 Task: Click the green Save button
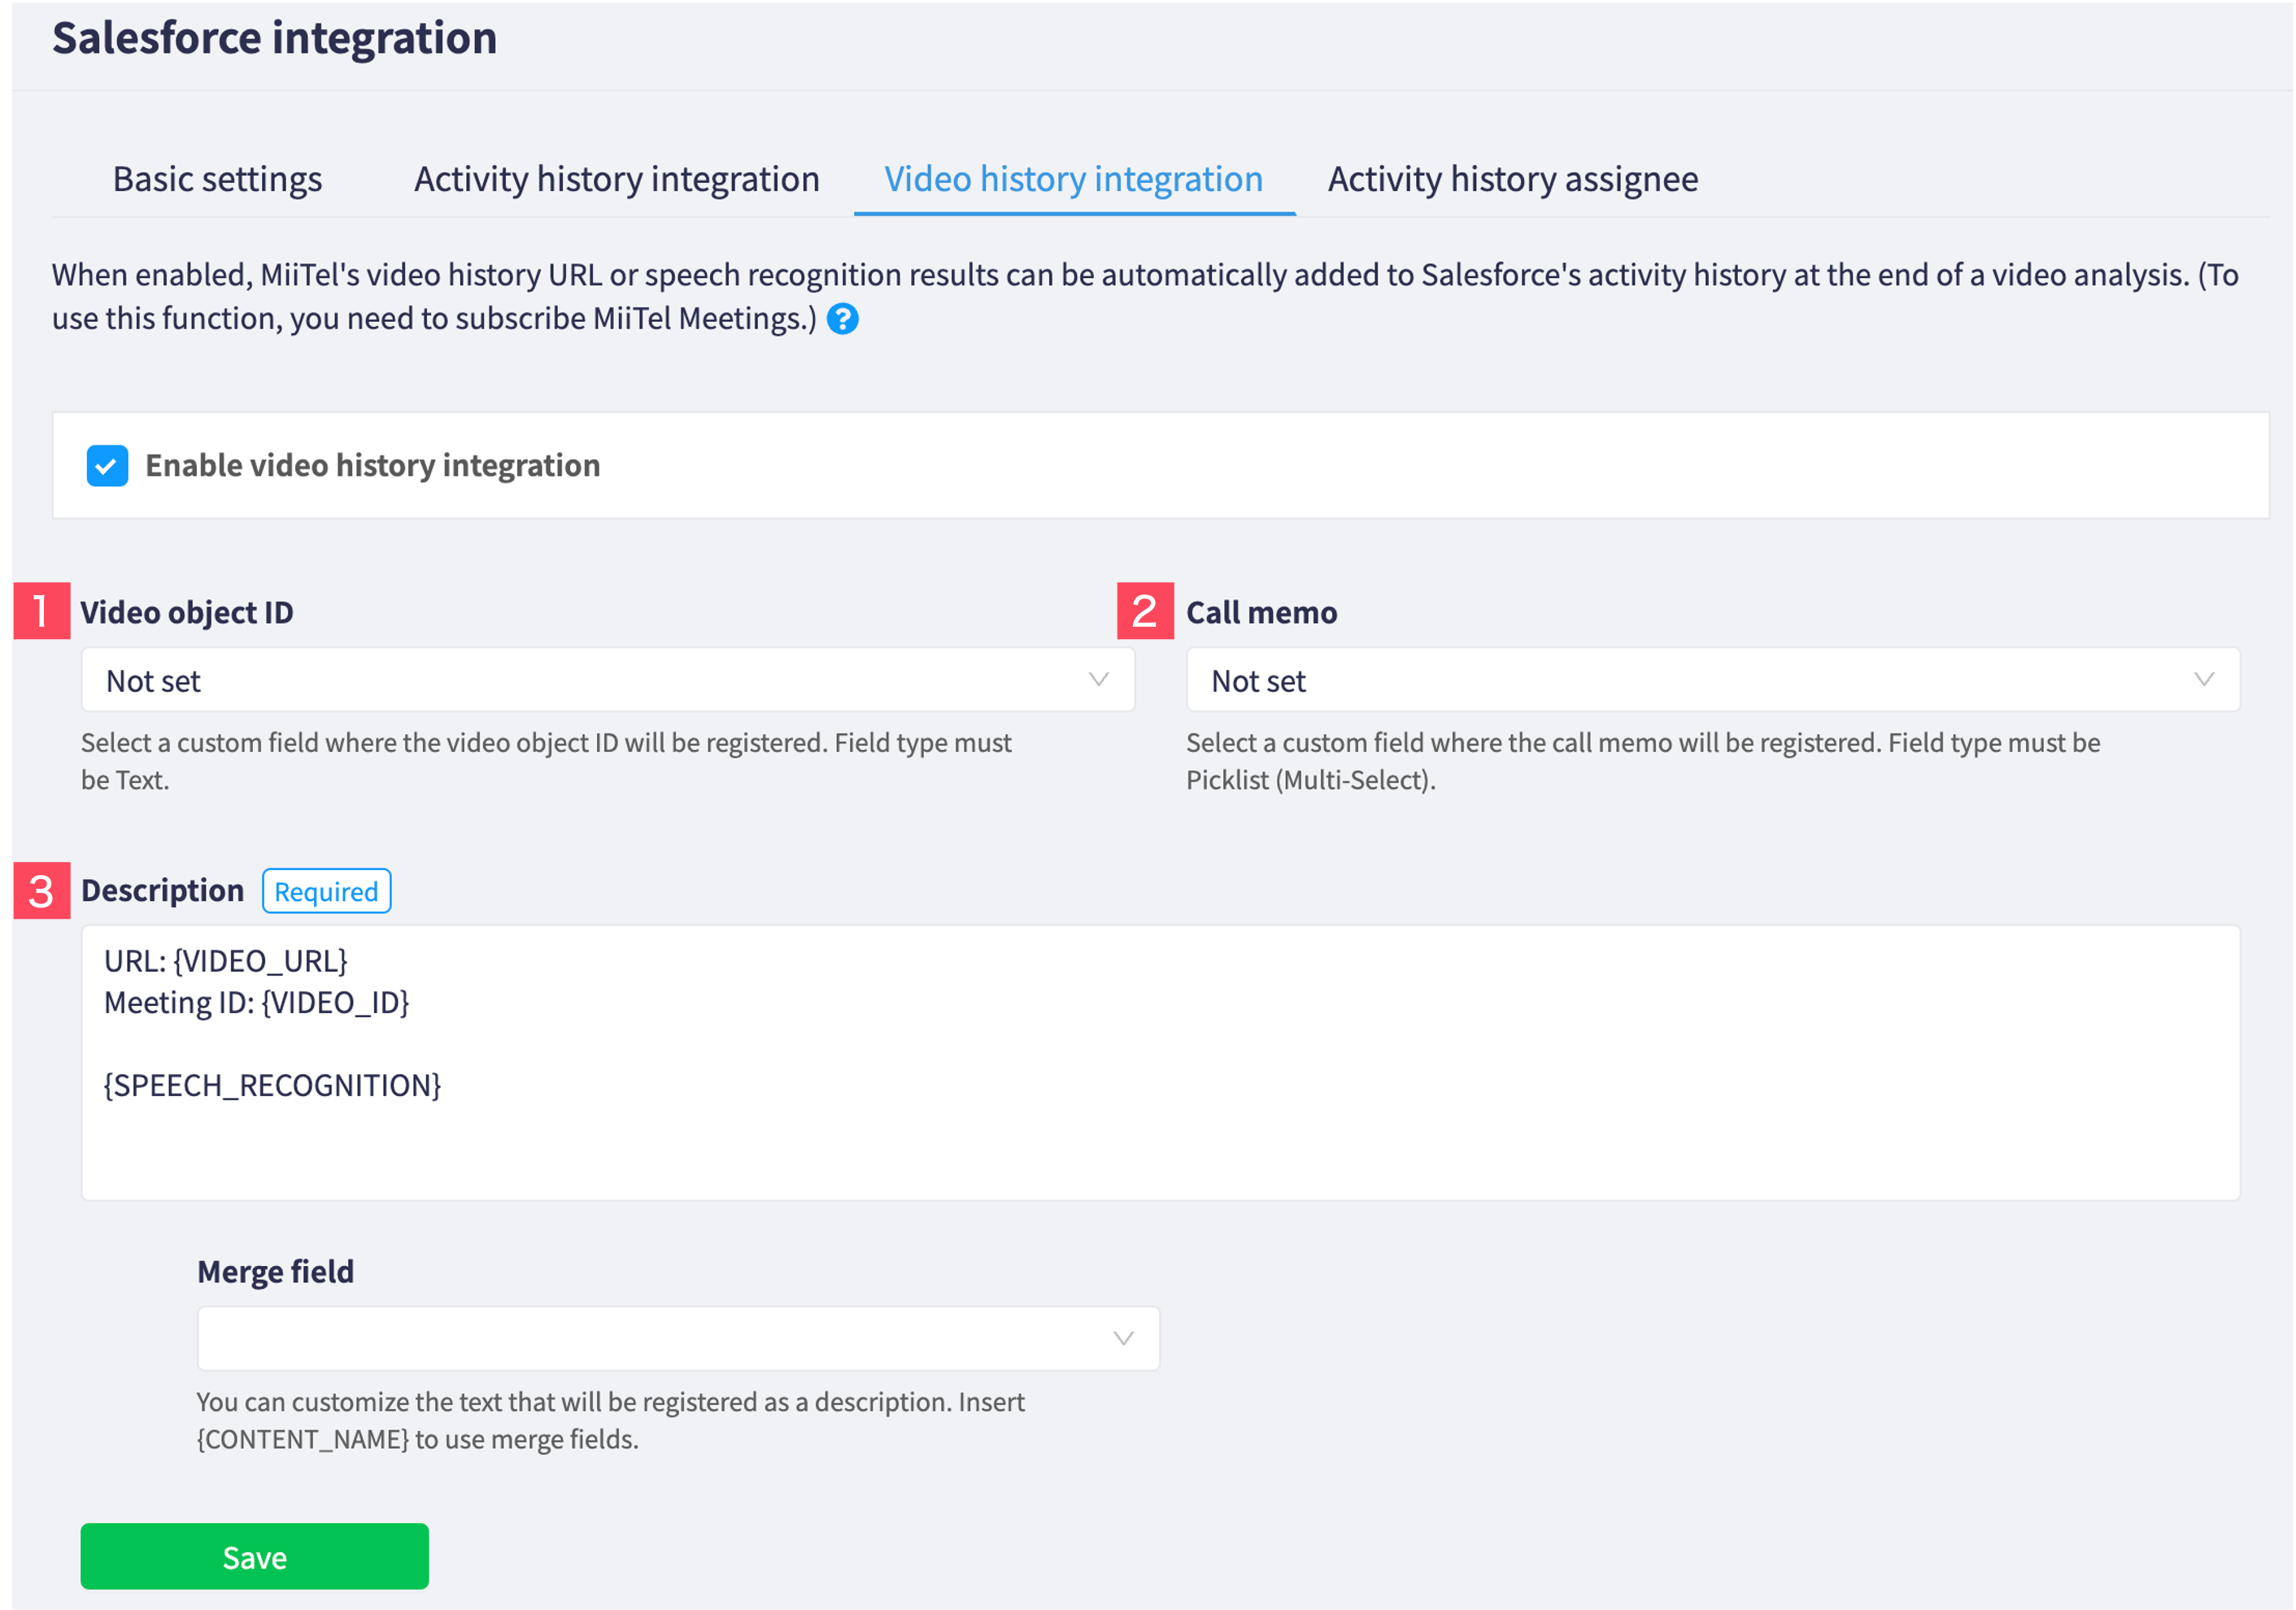pyautogui.click(x=254, y=1556)
